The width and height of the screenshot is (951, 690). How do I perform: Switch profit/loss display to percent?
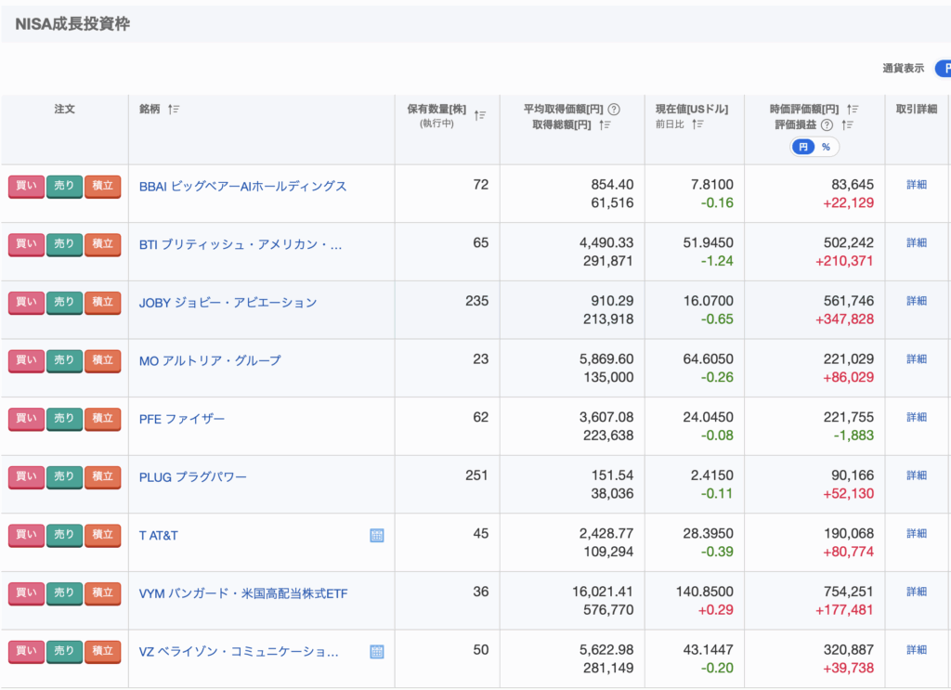(826, 147)
